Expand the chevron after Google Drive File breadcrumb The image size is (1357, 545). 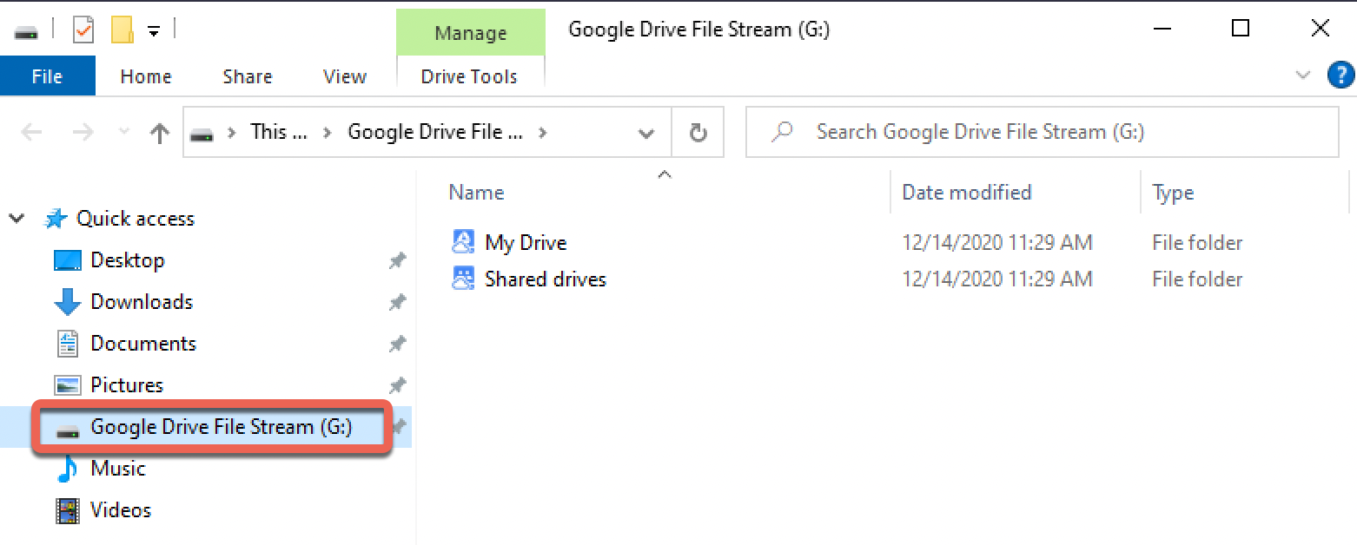click(543, 133)
